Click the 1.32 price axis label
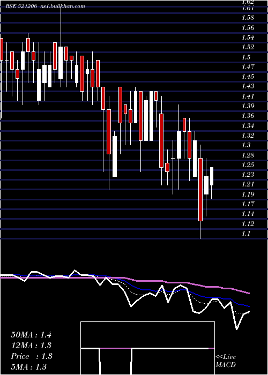This screenshot has height=375, width=268. pyautogui.click(x=248, y=136)
